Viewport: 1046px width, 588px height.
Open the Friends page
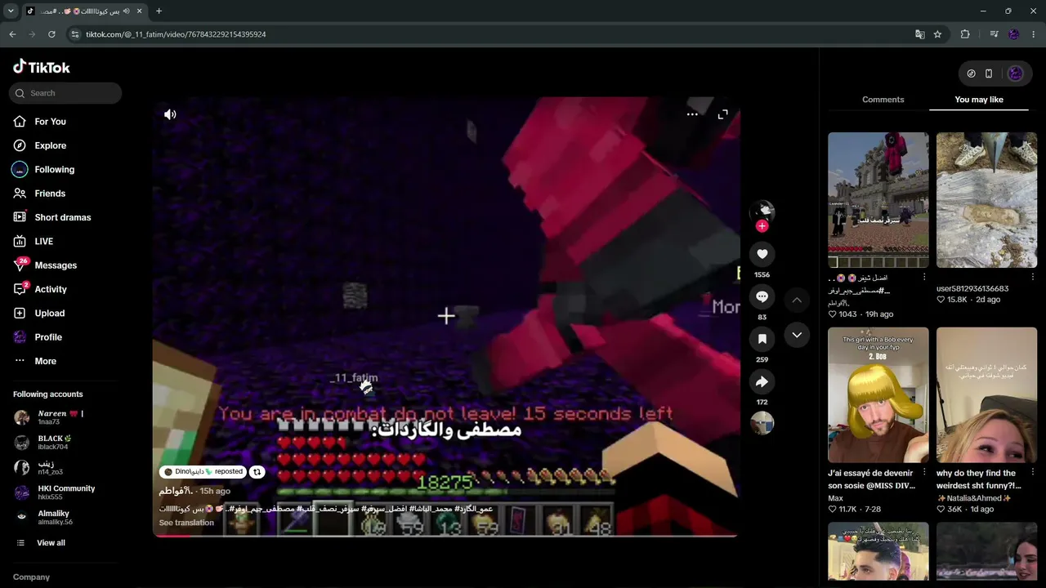tap(49, 194)
